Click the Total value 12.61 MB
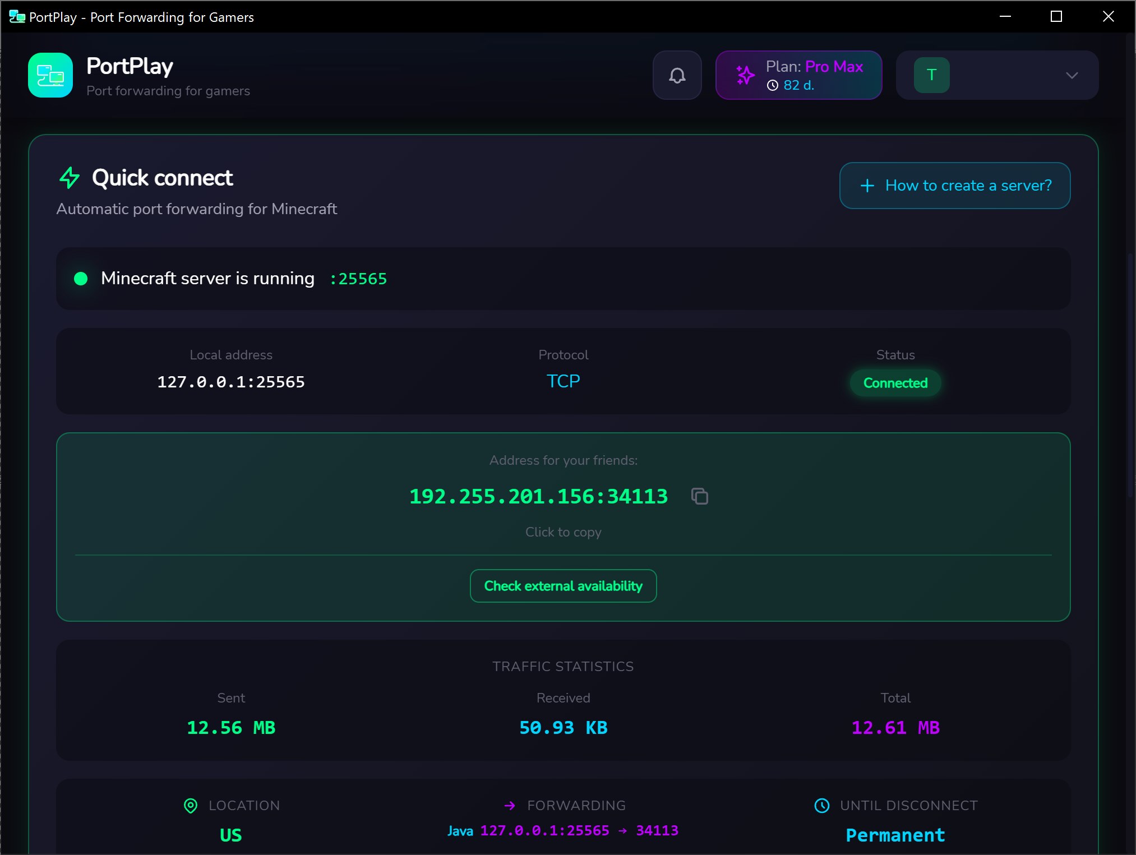 895,728
